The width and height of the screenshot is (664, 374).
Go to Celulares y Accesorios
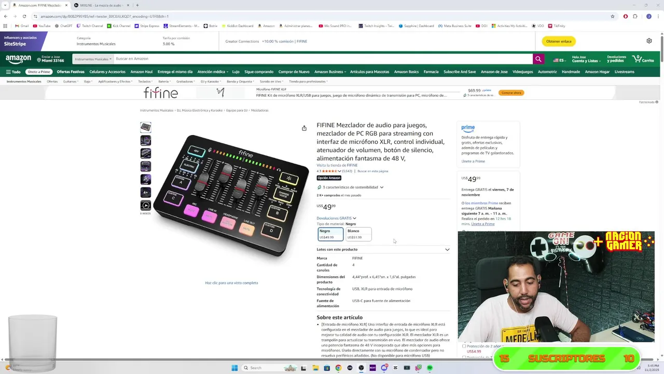(107, 72)
